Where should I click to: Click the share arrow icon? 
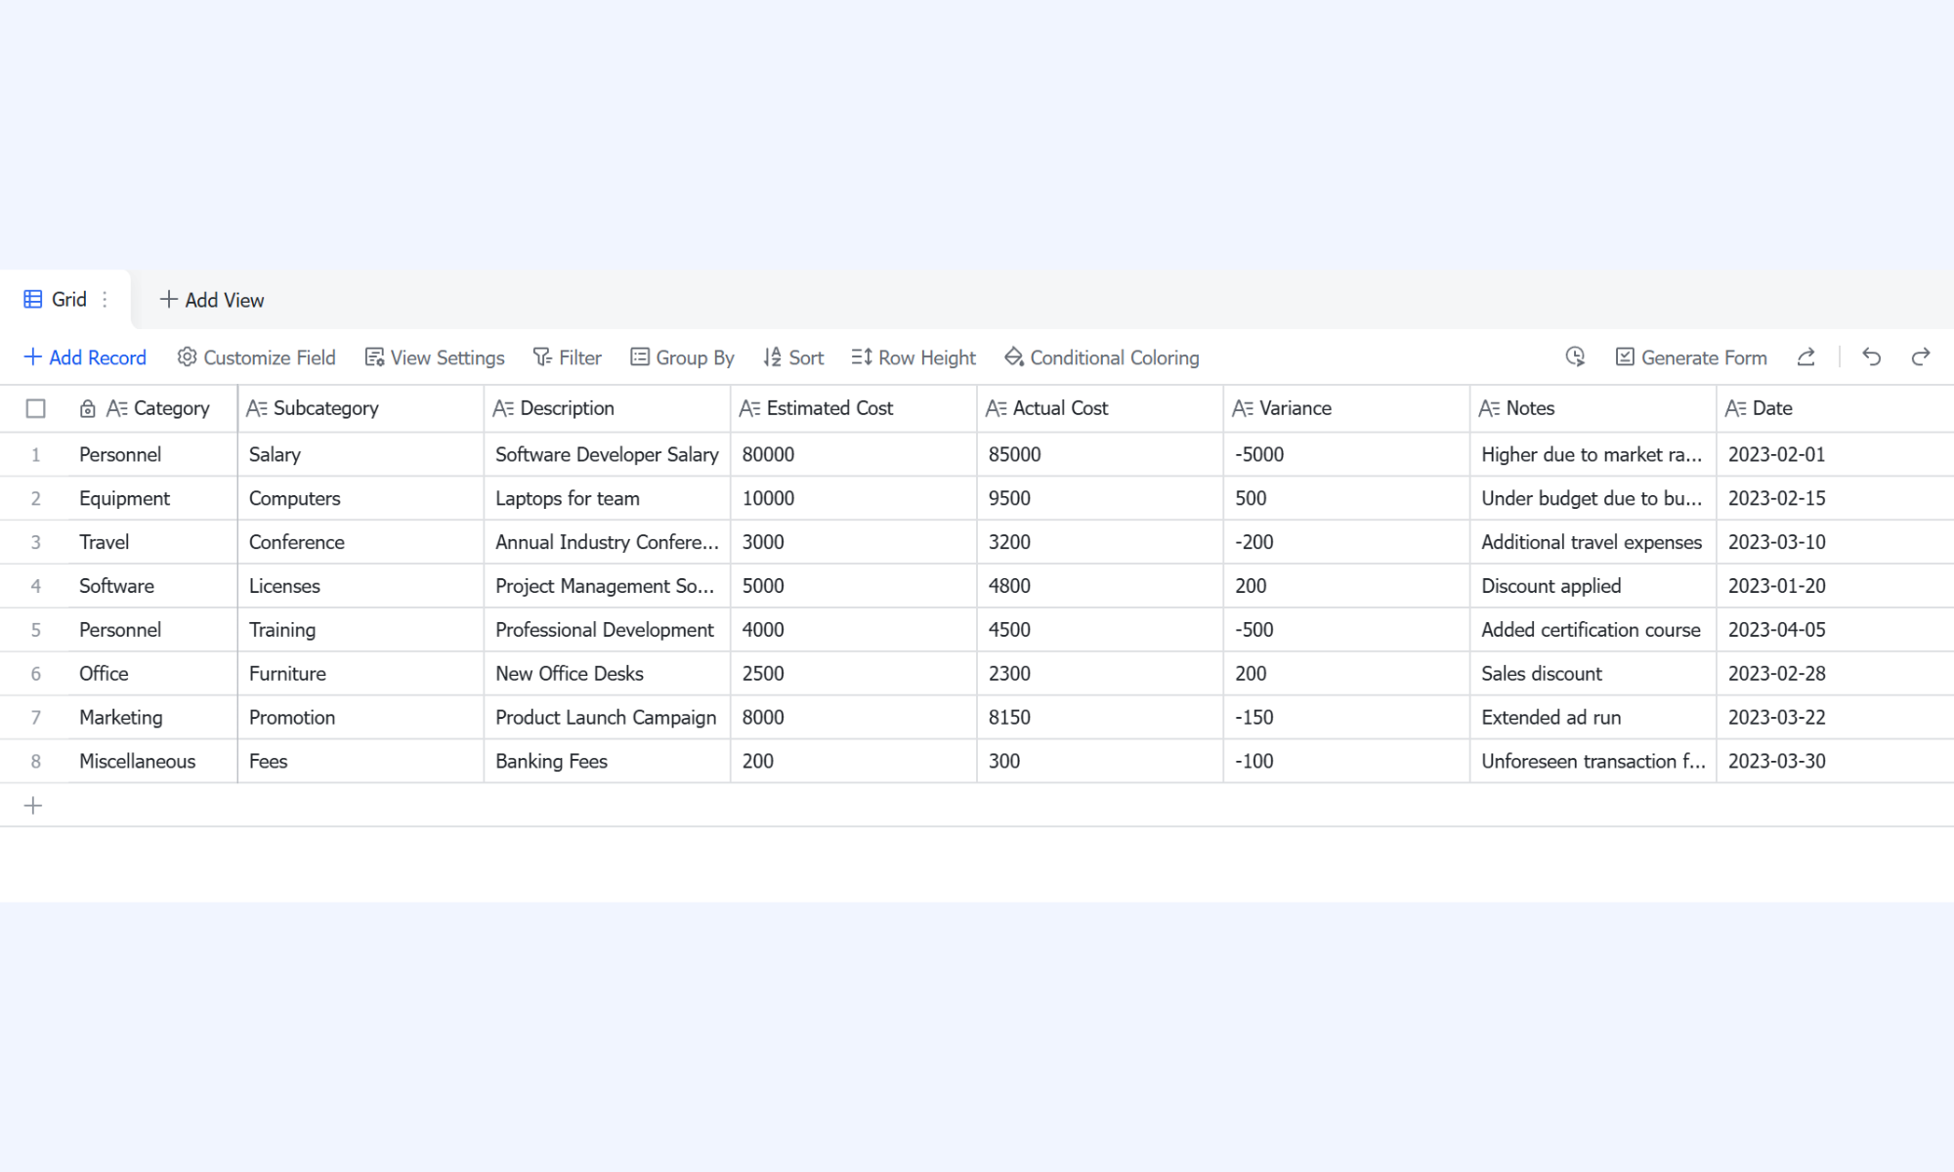coord(1806,356)
